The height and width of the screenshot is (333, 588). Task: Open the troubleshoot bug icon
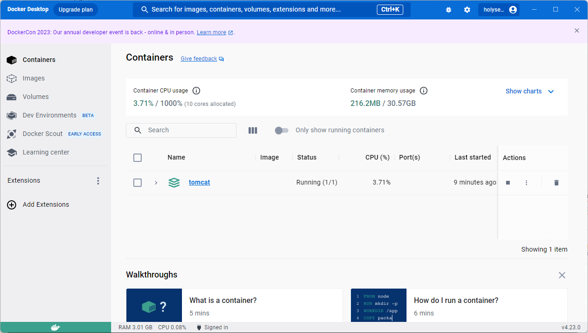click(x=448, y=10)
